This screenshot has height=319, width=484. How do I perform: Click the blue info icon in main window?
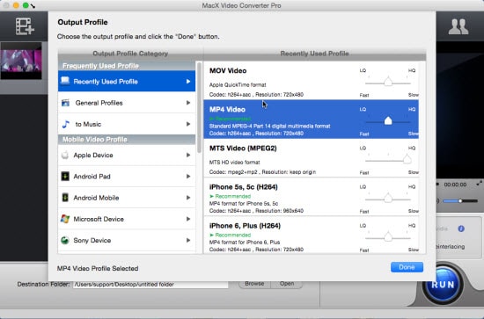(461, 228)
